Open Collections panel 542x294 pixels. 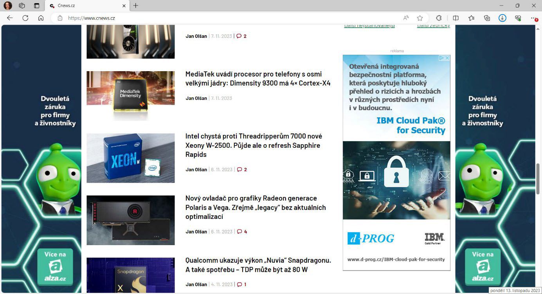coord(487,18)
